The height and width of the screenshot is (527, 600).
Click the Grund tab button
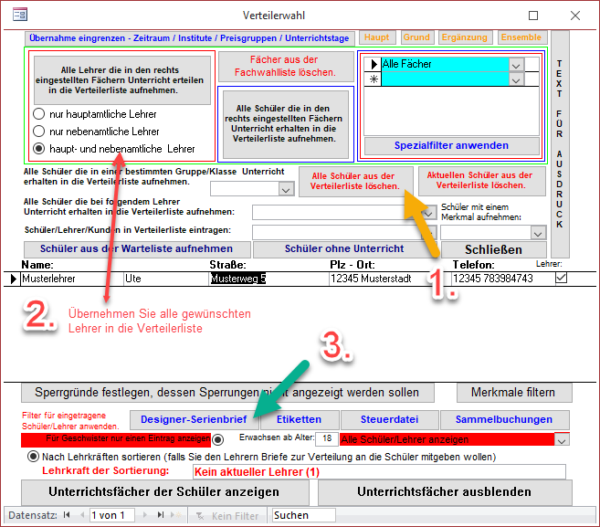pos(416,37)
